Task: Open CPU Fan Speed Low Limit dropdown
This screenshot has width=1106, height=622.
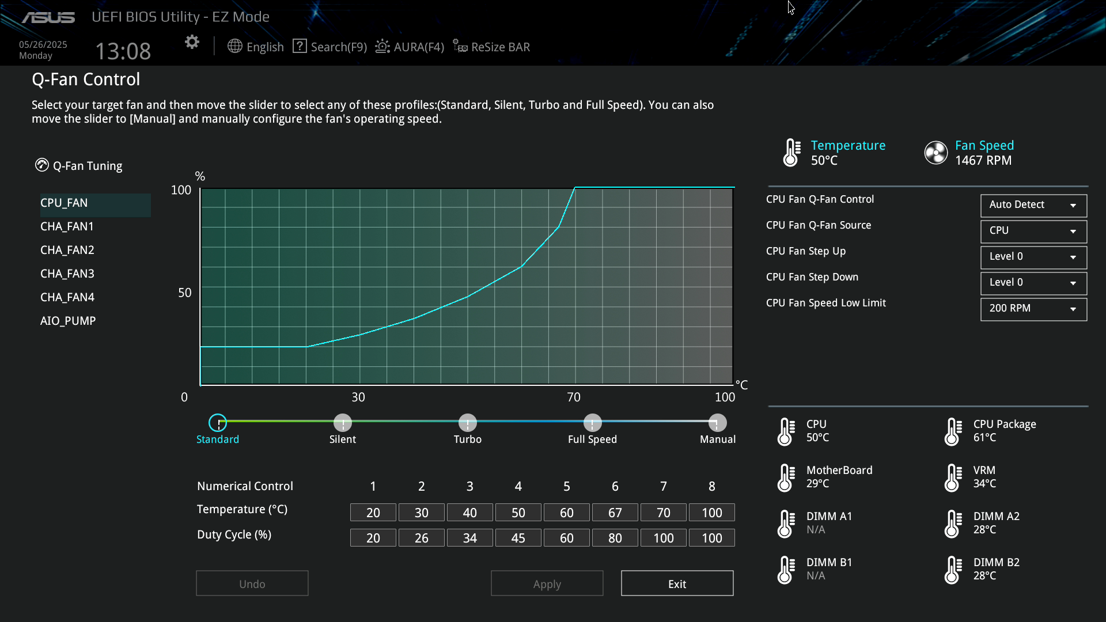Action: click(1033, 309)
